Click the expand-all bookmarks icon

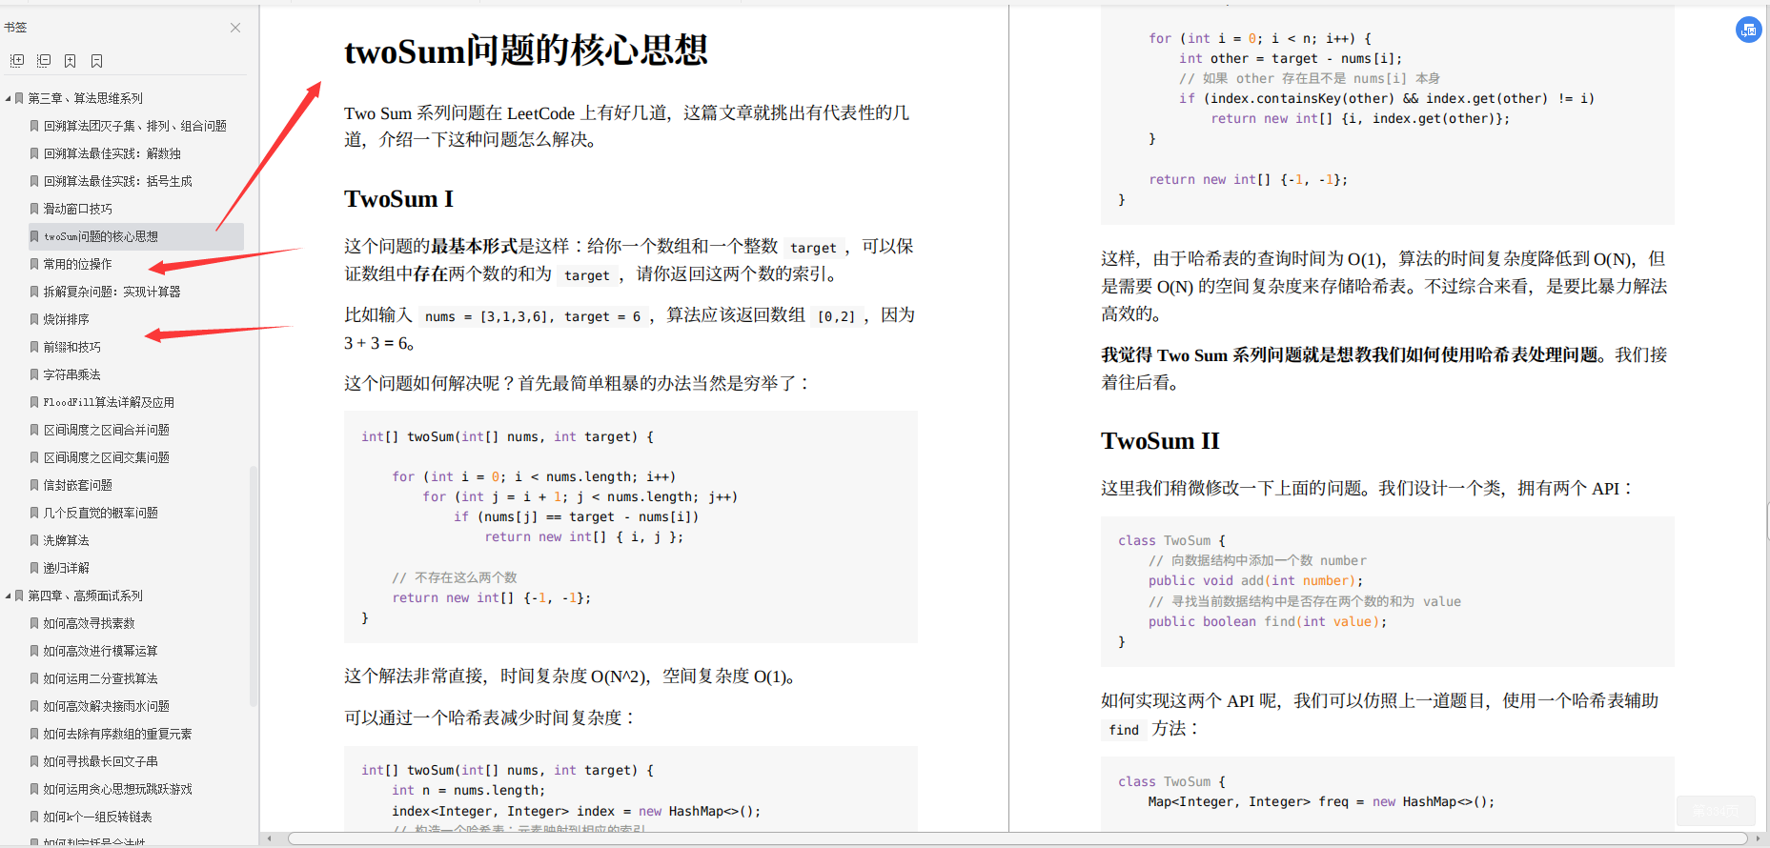pos(16,61)
